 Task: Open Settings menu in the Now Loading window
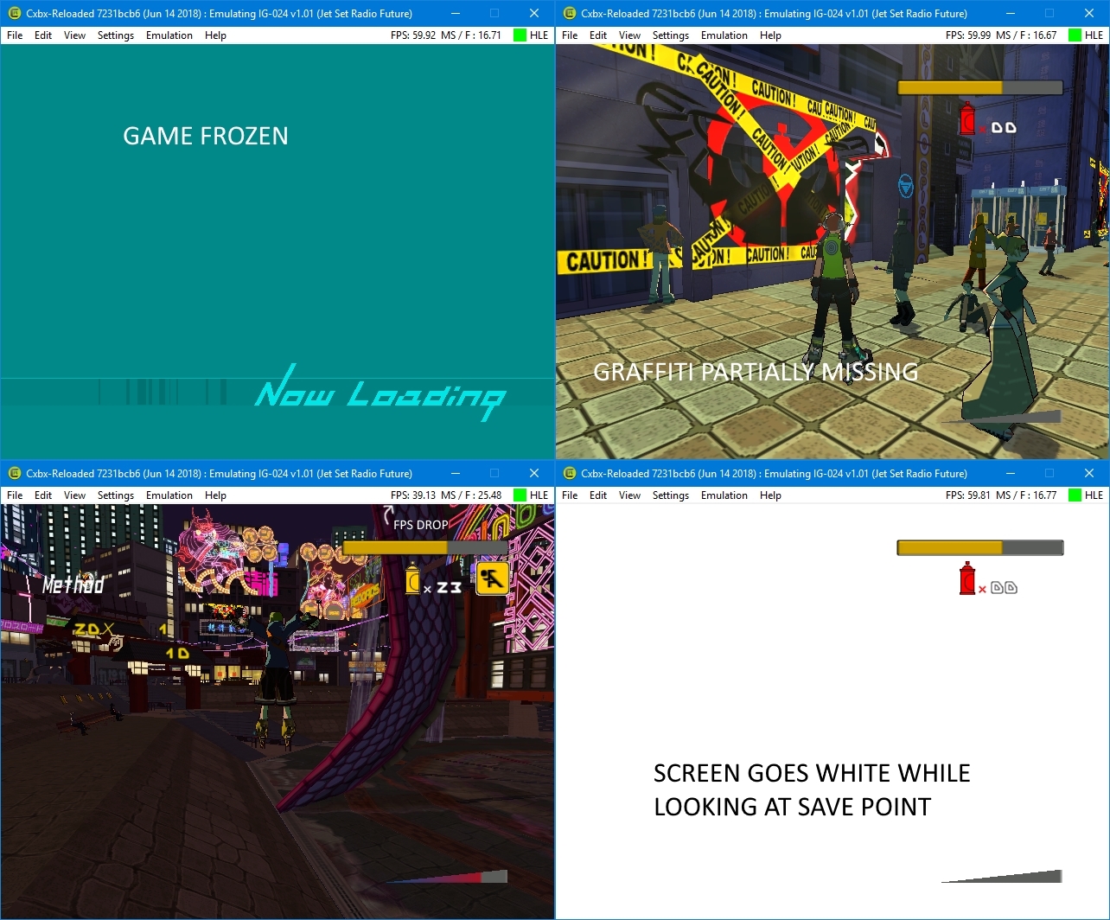click(116, 35)
